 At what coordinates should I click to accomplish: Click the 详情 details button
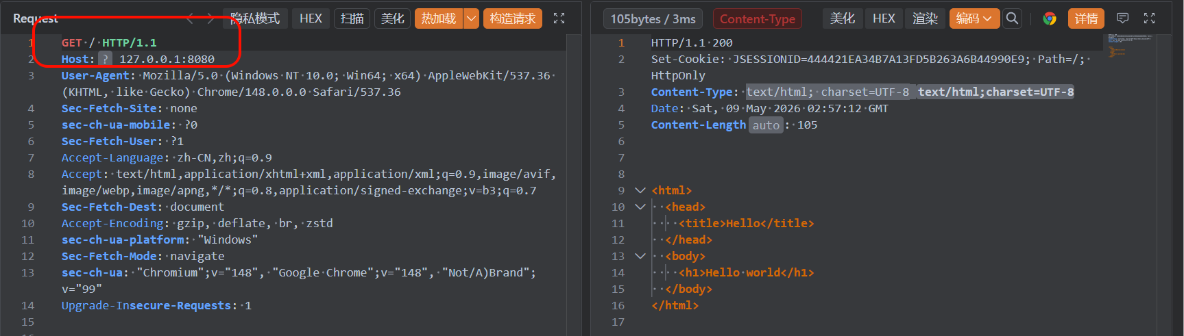[x=1086, y=18]
